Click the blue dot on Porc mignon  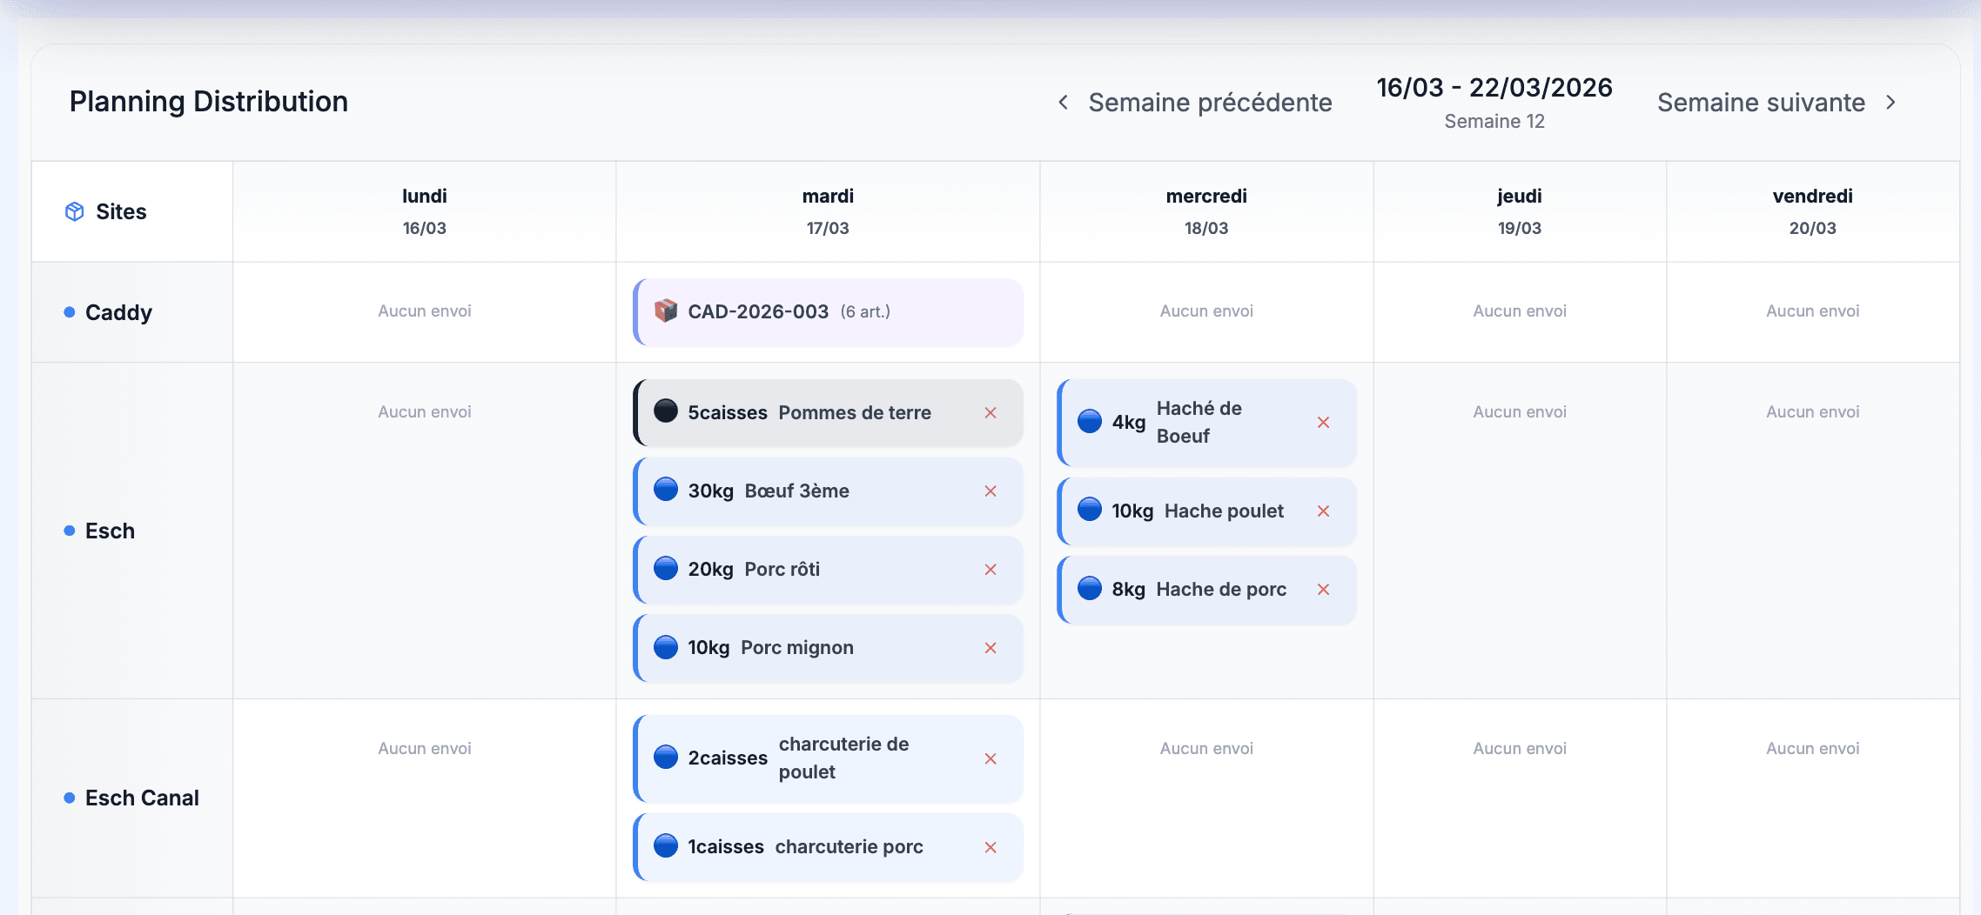coord(666,646)
